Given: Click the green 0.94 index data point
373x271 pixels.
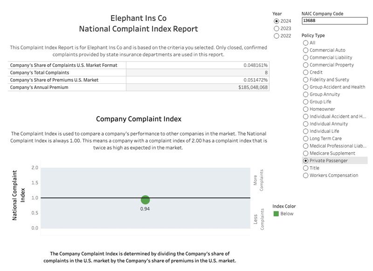Looking at the screenshot, I should [x=145, y=200].
